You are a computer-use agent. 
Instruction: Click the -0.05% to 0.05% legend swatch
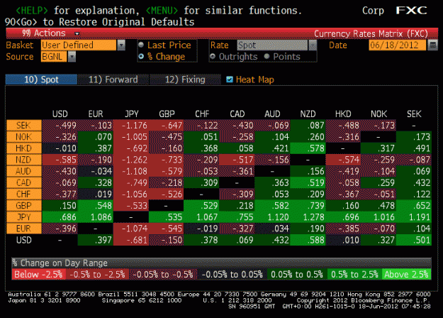(x=232, y=274)
